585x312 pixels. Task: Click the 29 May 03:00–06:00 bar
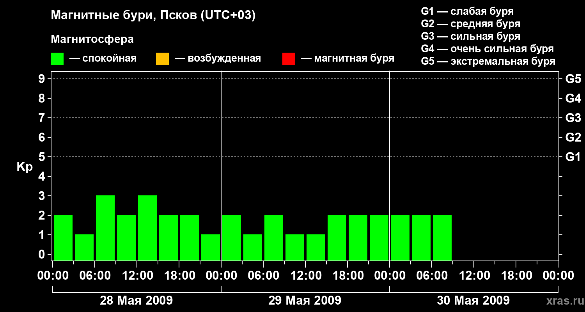pyautogui.click(x=253, y=247)
